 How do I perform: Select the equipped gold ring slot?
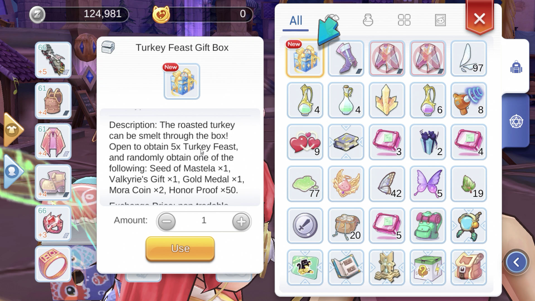click(53, 264)
